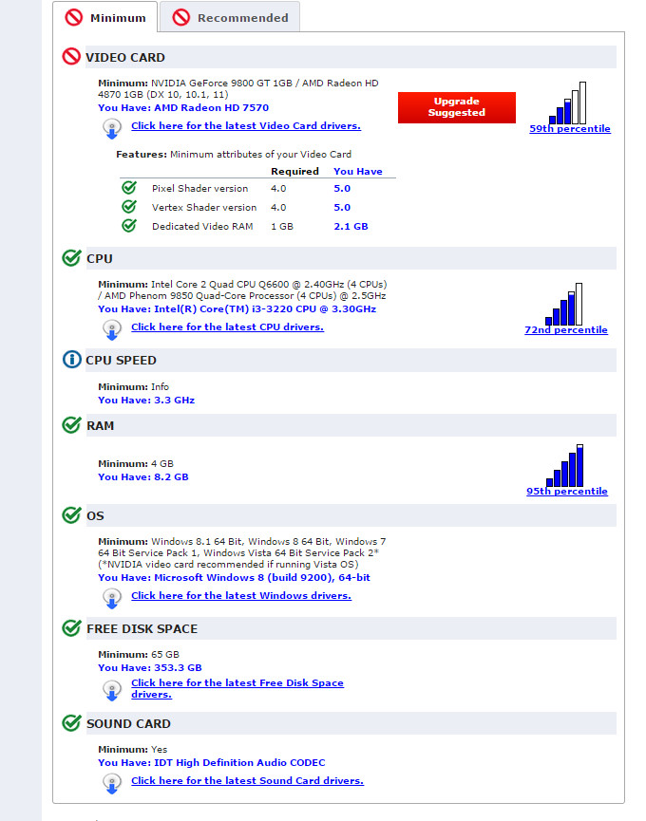646x821 pixels.
Task: Click the free disk space download icon
Action: pyautogui.click(x=112, y=687)
